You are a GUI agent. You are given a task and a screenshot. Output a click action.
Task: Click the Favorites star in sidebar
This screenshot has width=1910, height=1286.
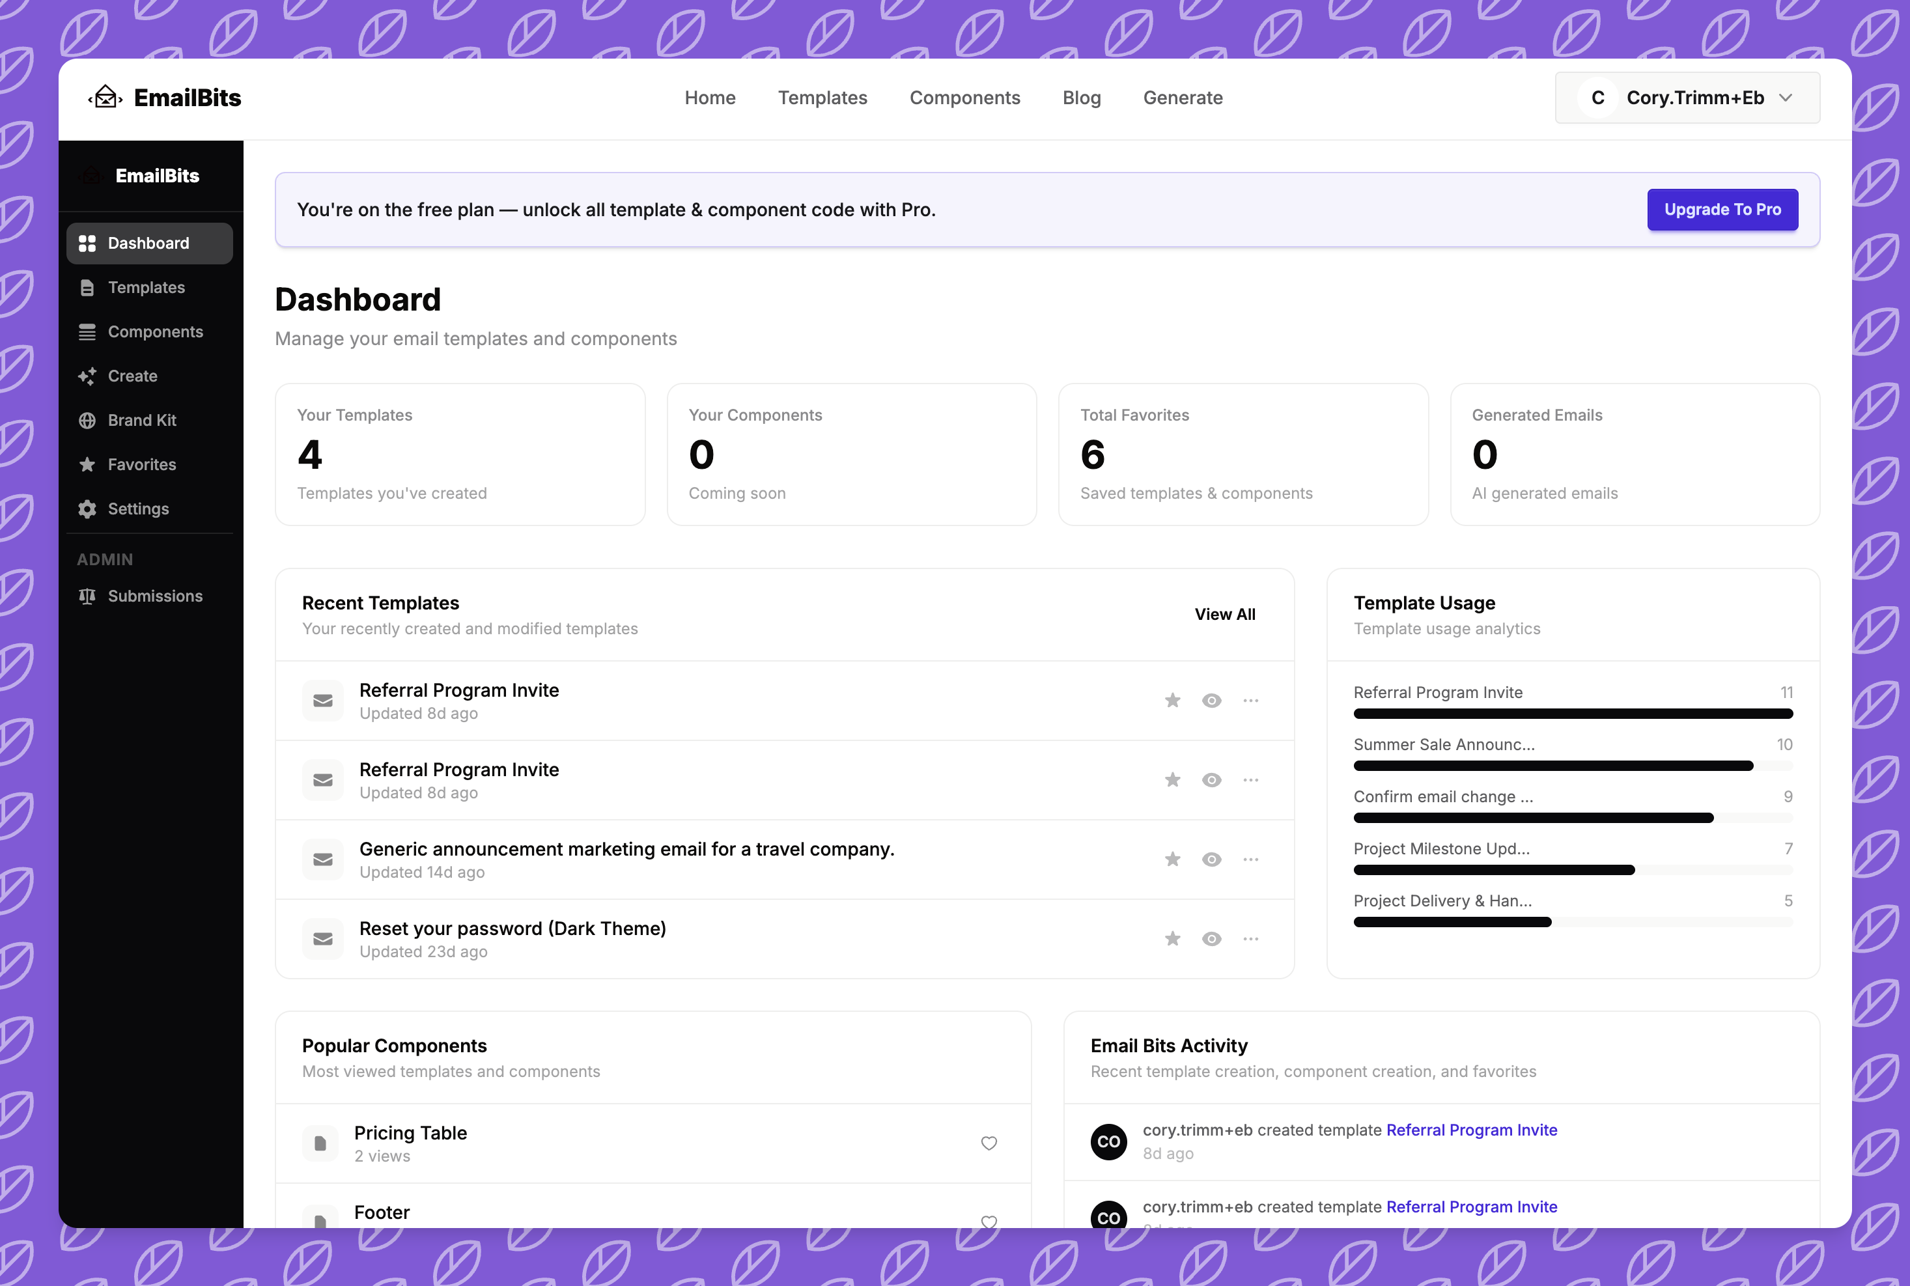tap(87, 465)
